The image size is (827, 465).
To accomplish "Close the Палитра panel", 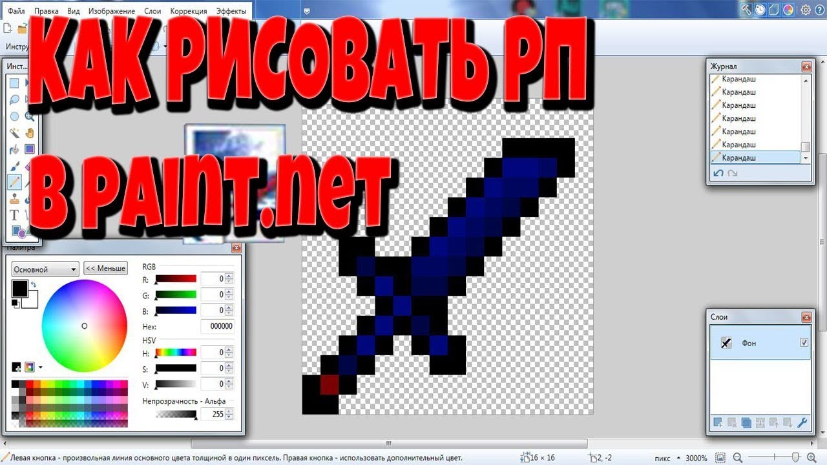I will (236, 247).
